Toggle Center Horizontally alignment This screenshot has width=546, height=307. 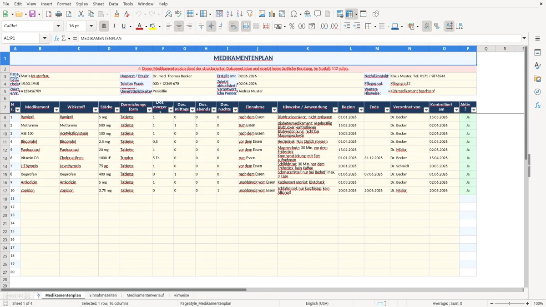pyautogui.click(x=179, y=26)
